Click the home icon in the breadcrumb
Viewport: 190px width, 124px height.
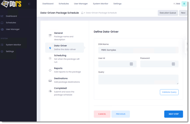[x=82, y=13]
